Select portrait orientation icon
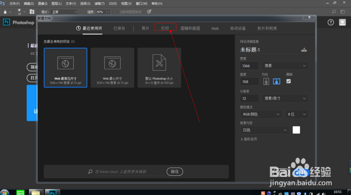The image size is (351, 195). point(266,82)
